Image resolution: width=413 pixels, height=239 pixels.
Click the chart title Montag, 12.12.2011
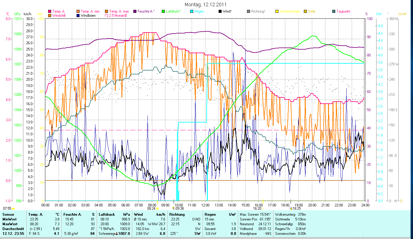(205, 4)
